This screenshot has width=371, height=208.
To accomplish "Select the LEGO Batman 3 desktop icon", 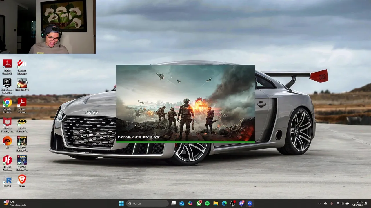I will [22, 164].
